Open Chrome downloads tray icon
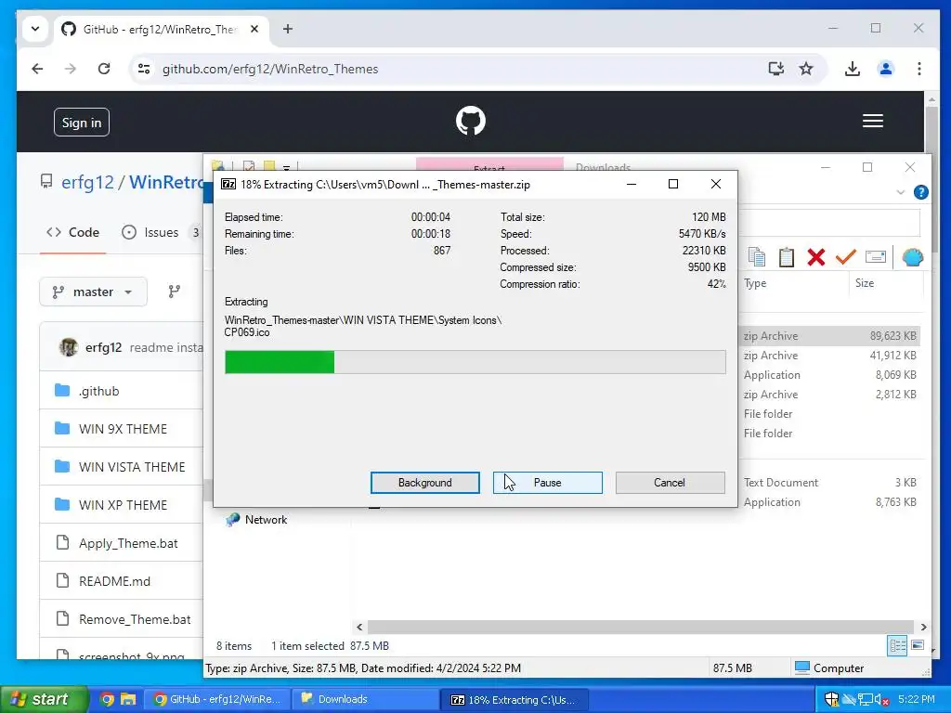Image resolution: width=951 pixels, height=713 pixels. [853, 69]
